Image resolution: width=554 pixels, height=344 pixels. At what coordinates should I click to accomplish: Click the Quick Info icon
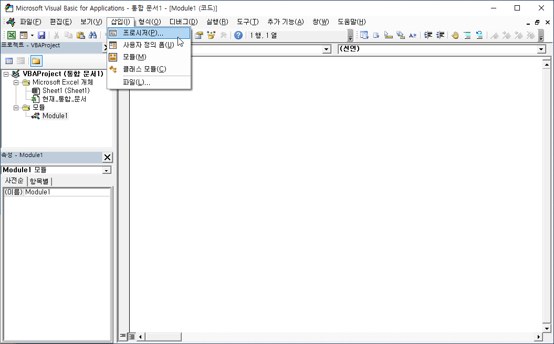coord(388,35)
